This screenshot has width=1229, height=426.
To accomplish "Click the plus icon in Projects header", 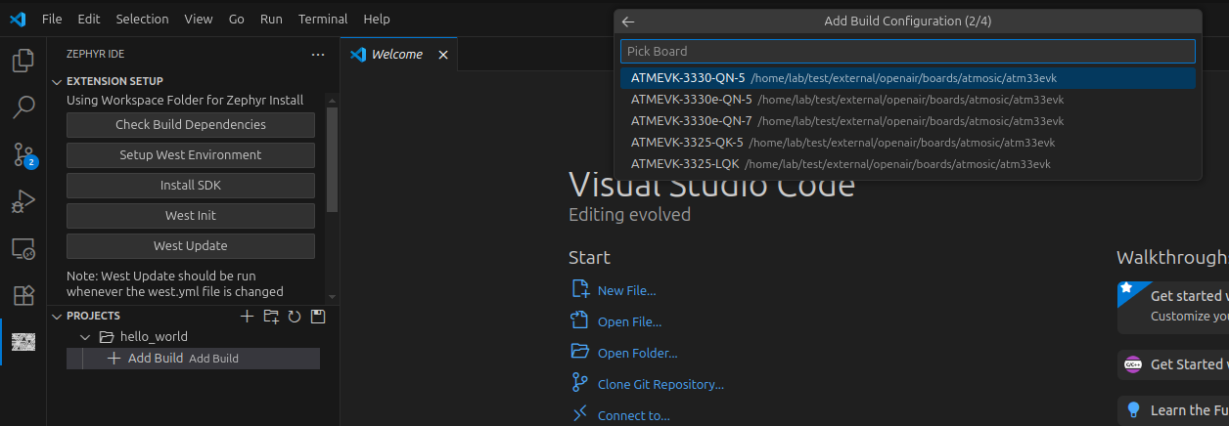I will coord(247,316).
